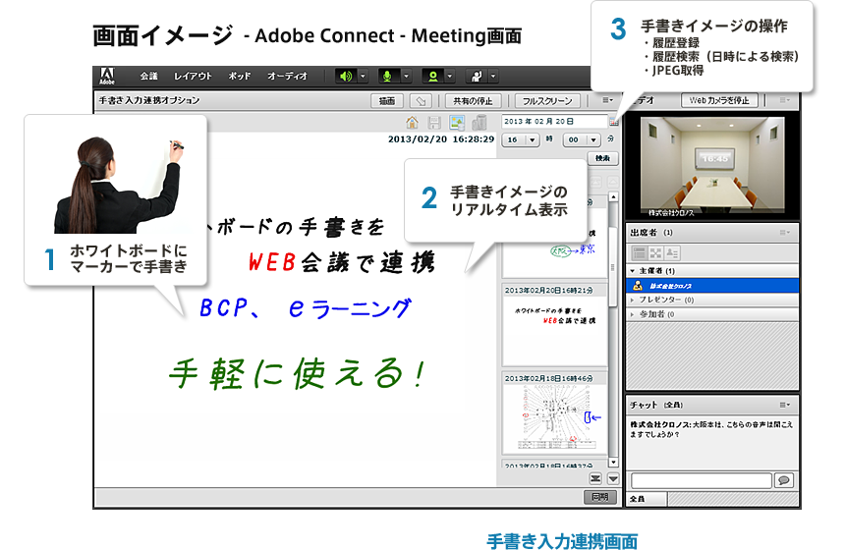The height and width of the screenshot is (550, 845).
Task: Click the image database history icon
Action: [457, 123]
